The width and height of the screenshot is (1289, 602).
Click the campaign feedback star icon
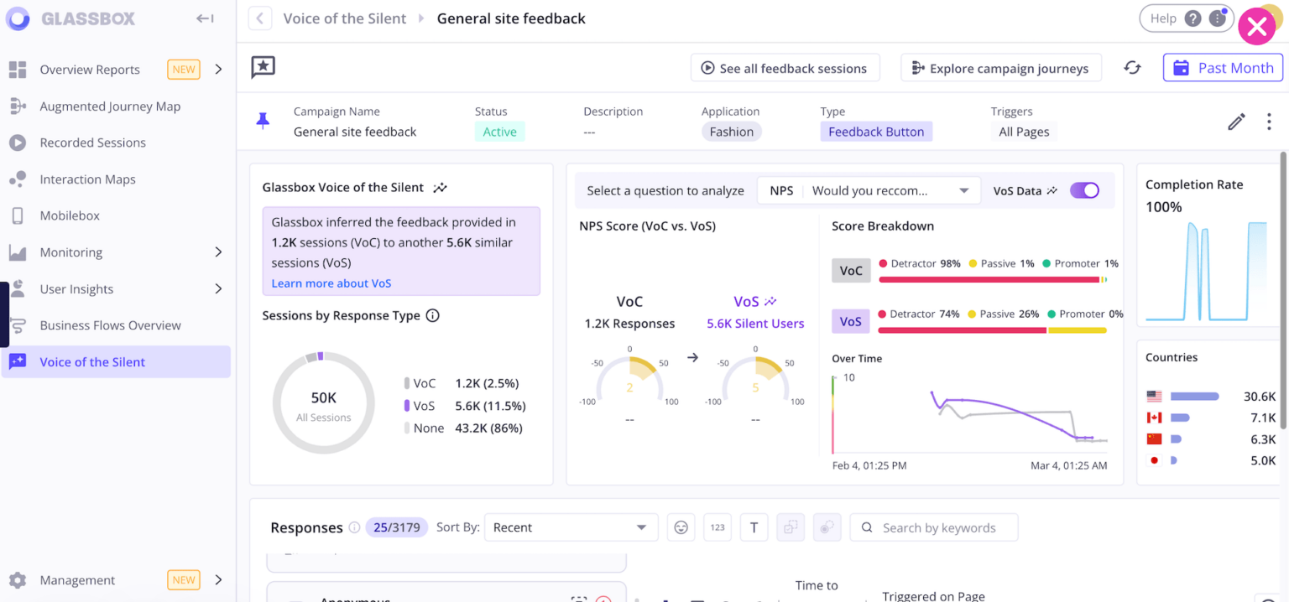click(x=263, y=68)
